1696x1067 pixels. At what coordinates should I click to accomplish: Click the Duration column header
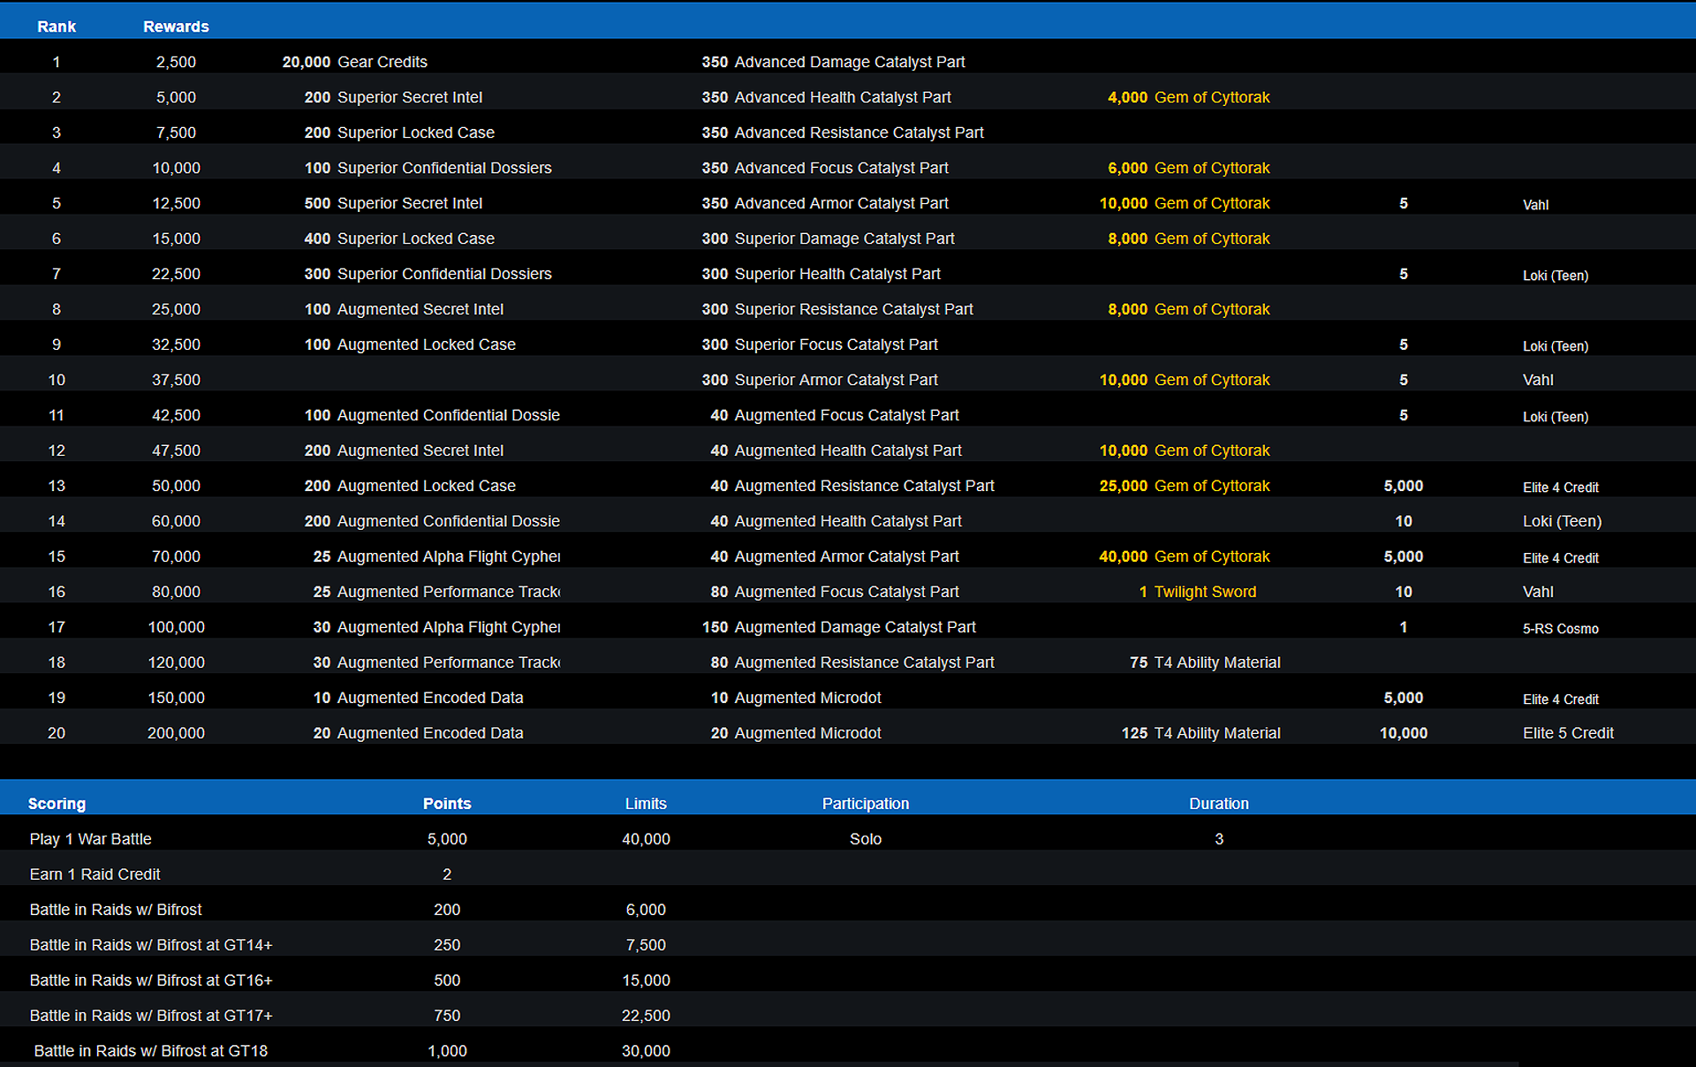(1219, 804)
